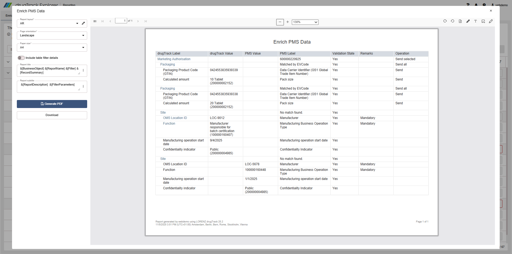This screenshot has height=254, width=512.
Task: Open the page thumbnails sidebar
Action: pos(95,21)
